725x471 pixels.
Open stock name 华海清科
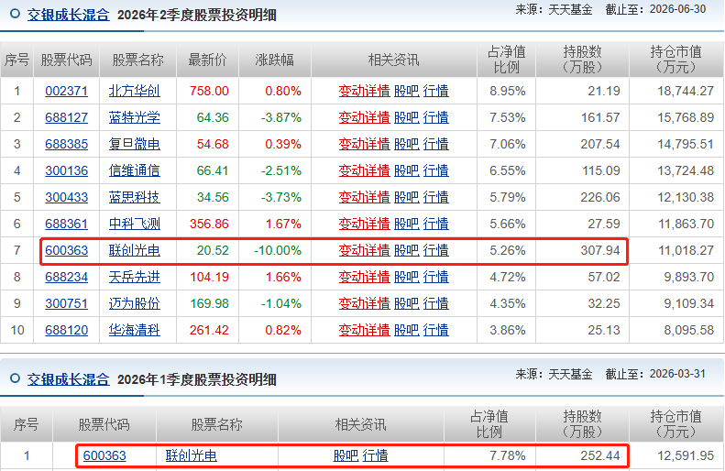[135, 330]
